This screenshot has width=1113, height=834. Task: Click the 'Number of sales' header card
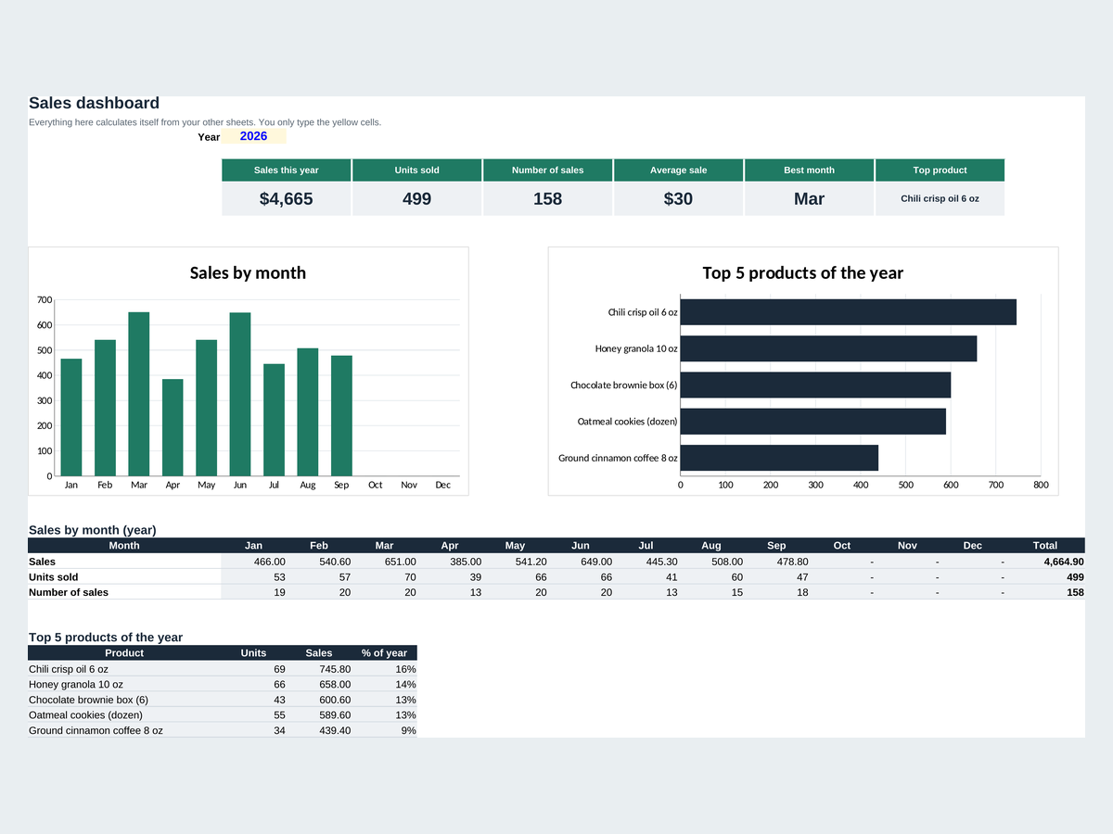(x=547, y=170)
